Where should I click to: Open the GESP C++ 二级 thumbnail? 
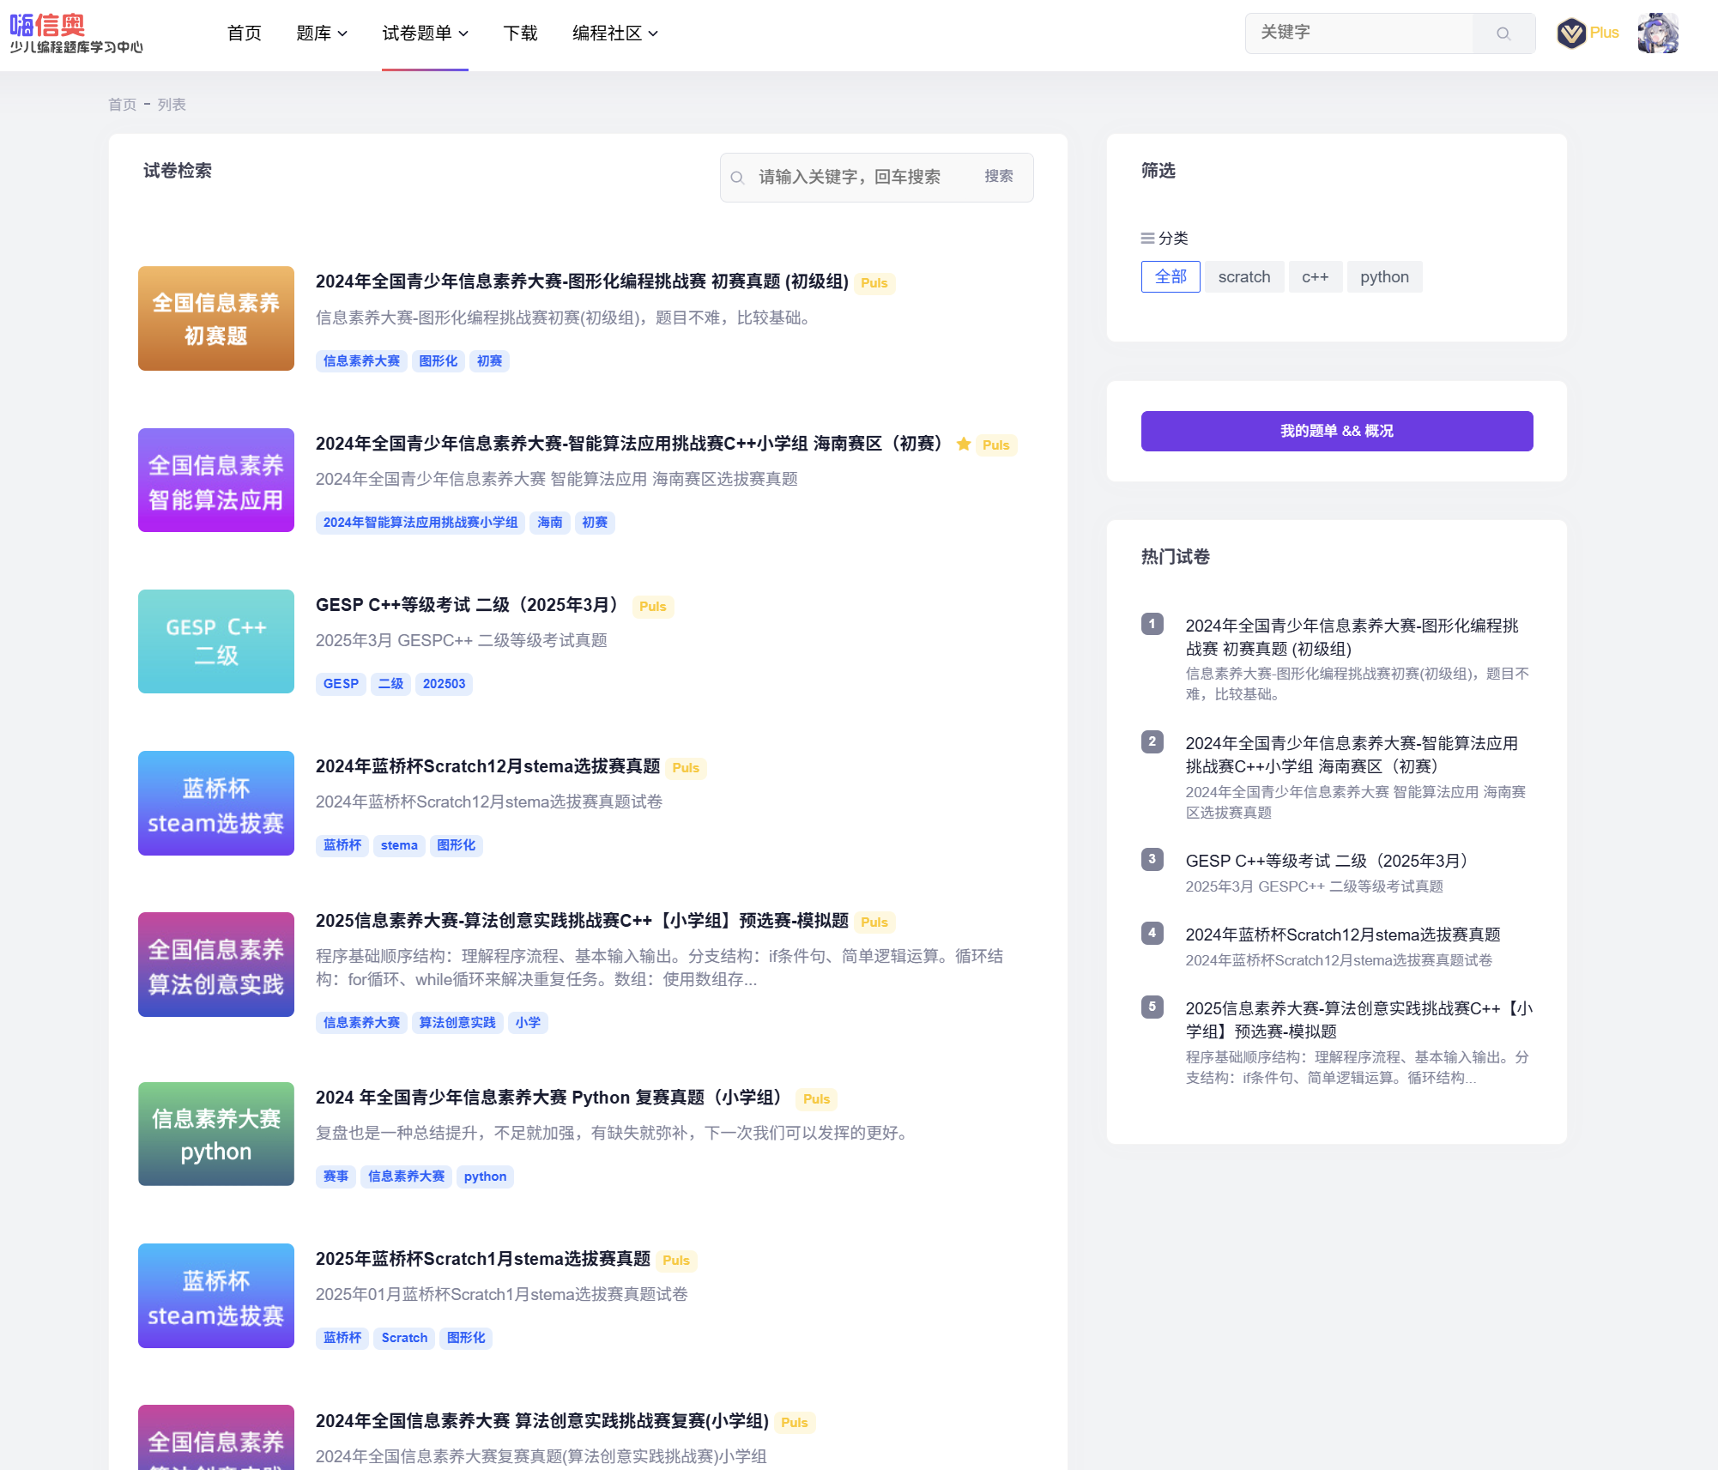click(x=216, y=641)
